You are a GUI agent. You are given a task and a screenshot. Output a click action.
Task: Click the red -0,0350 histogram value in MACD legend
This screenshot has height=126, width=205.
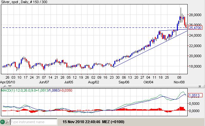(66, 90)
